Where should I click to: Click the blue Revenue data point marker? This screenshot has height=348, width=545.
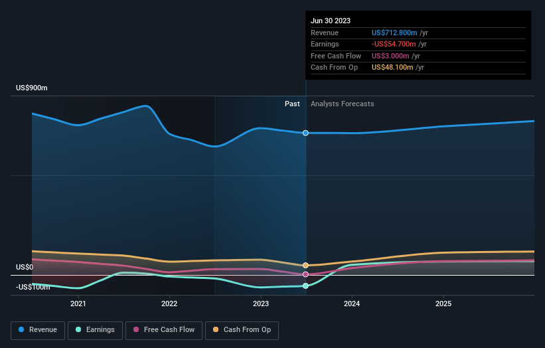click(305, 133)
